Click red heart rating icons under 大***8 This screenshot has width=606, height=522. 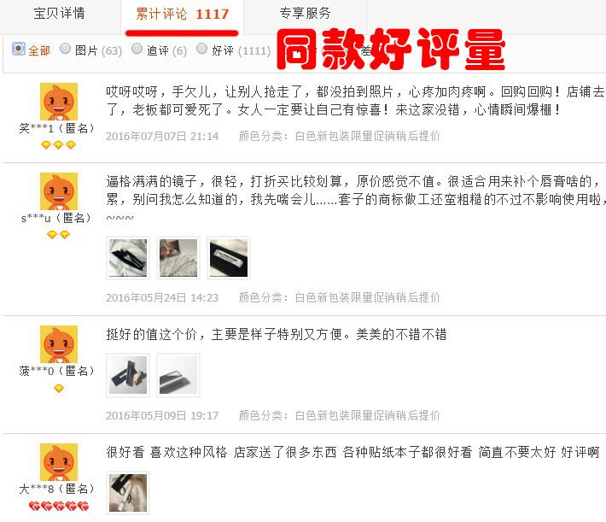pos(59,506)
